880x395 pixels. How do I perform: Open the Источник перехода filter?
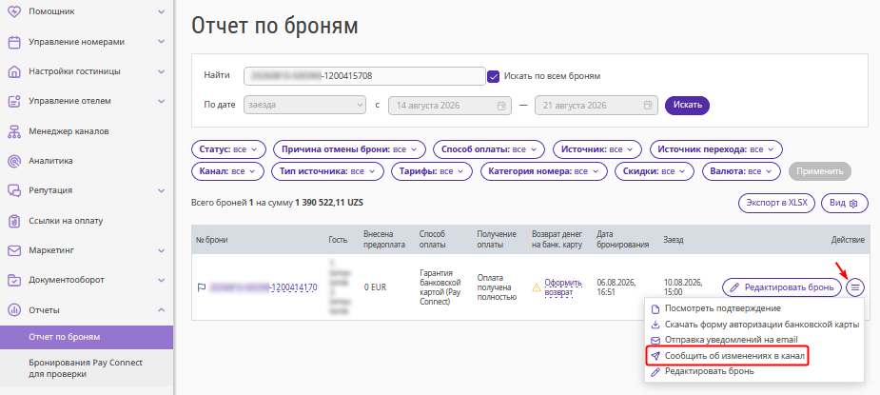[716, 149]
